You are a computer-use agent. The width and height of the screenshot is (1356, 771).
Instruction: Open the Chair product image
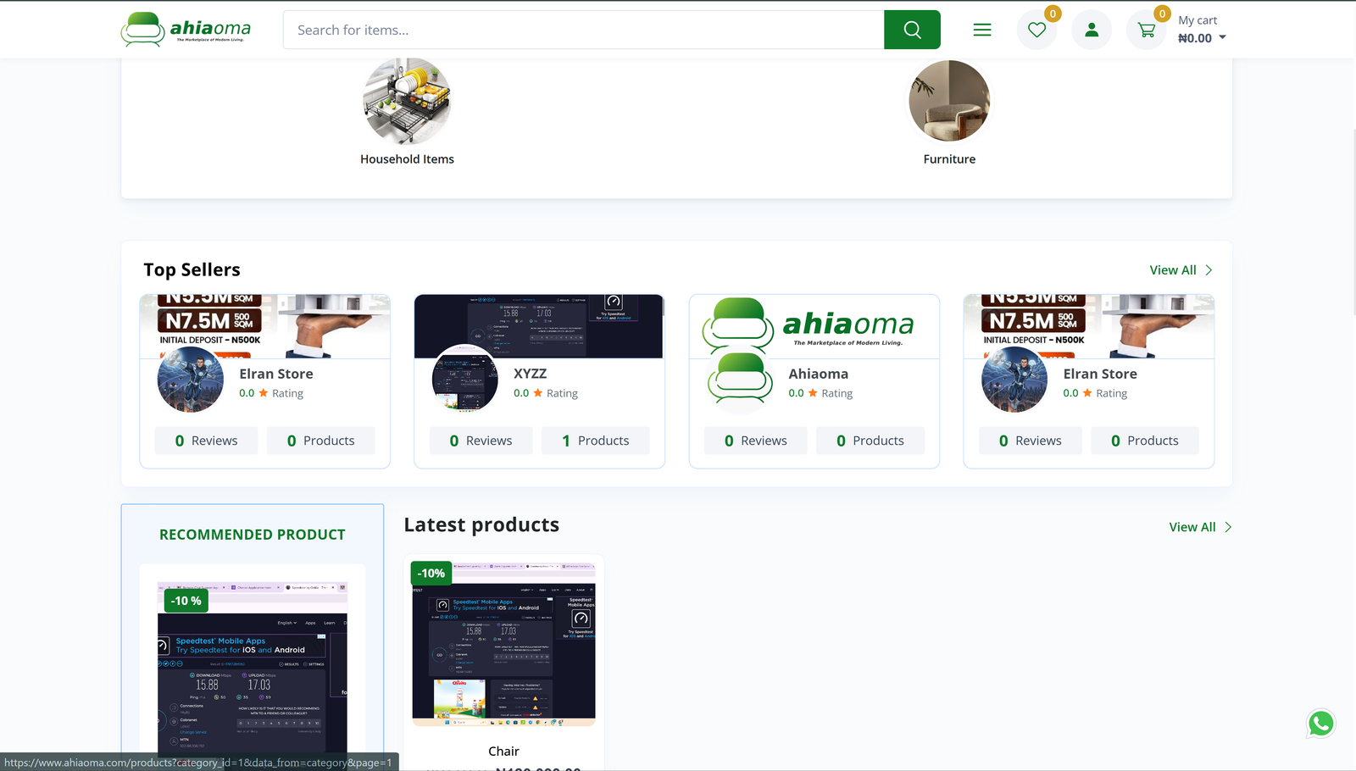pyautogui.click(x=503, y=643)
